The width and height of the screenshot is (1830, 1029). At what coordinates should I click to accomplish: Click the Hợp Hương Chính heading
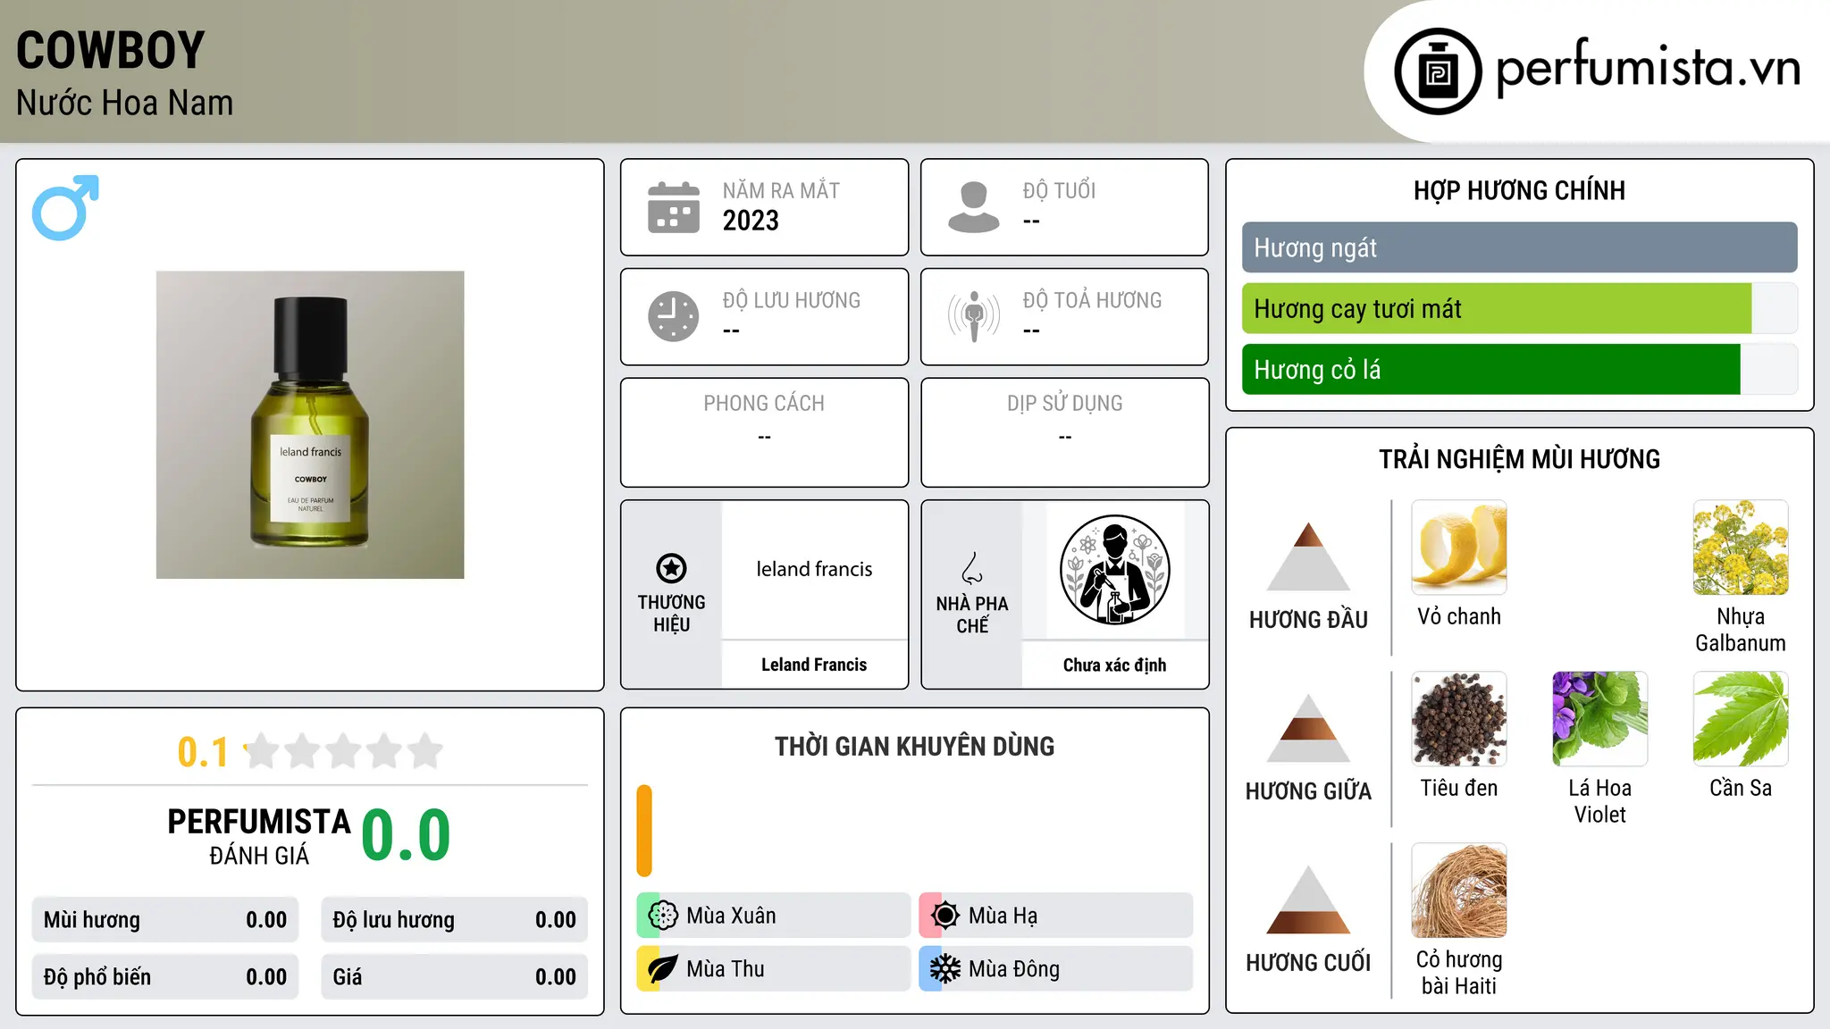point(1519,190)
